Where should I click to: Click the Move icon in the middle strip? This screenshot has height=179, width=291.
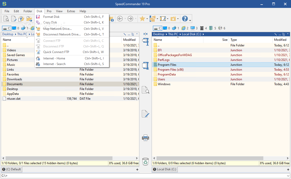(145, 66)
